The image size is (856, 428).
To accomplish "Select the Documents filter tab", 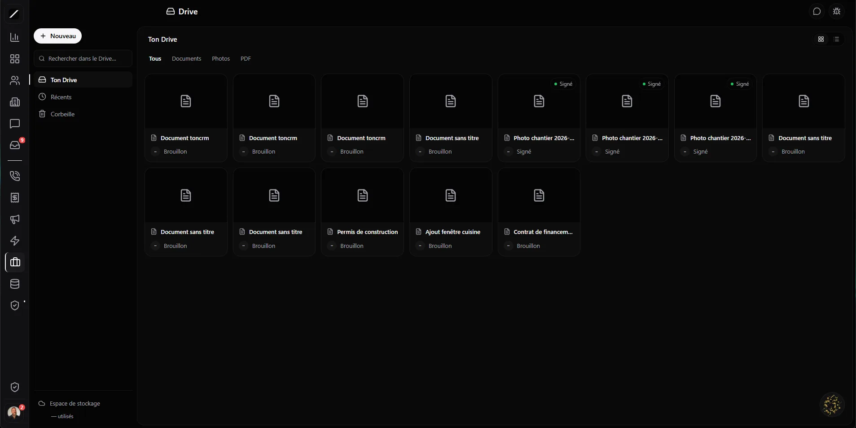I will 186,59.
